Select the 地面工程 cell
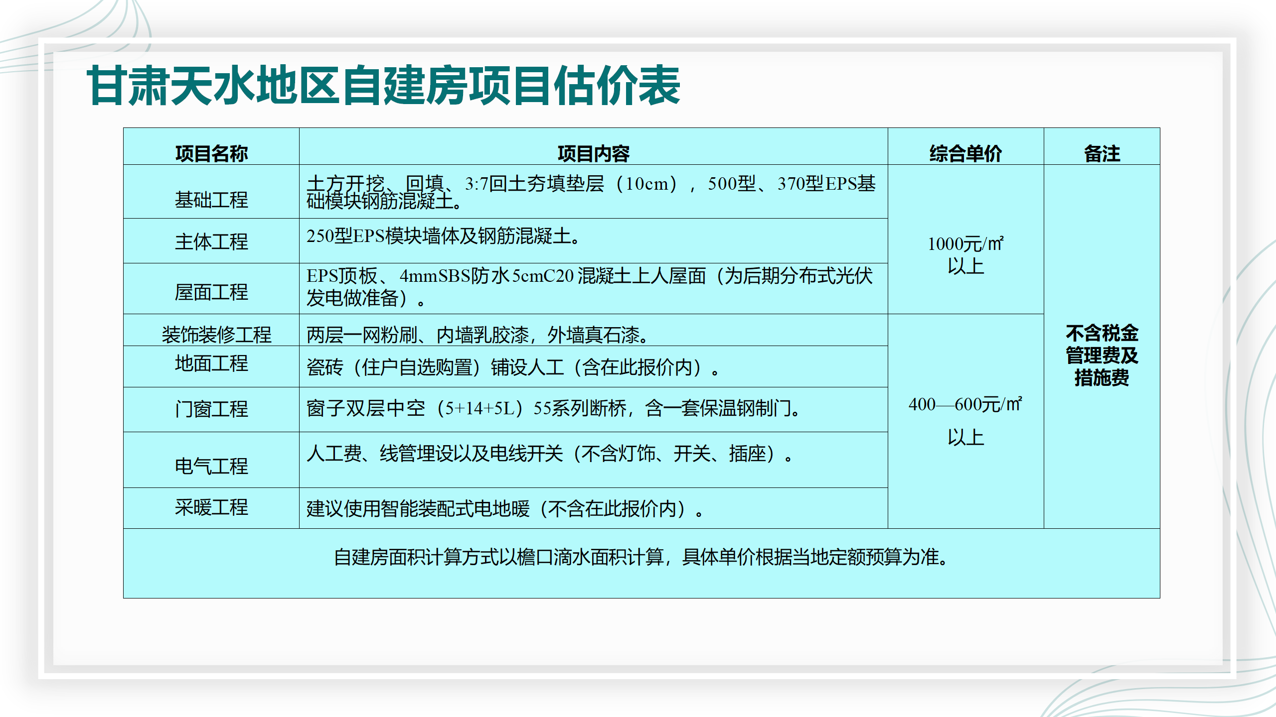Screen dimensions: 1276x717 [x=211, y=363]
